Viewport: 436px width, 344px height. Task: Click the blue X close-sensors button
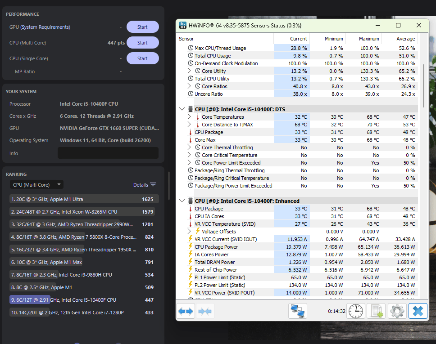point(418,311)
